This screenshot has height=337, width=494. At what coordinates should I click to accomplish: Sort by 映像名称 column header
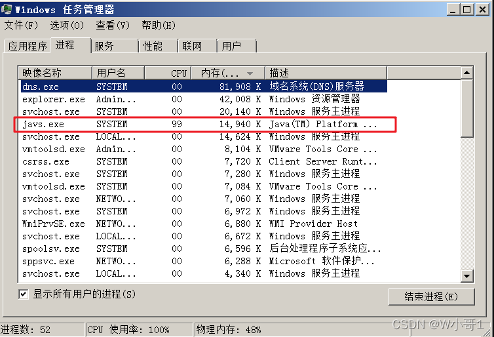pos(55,73)
